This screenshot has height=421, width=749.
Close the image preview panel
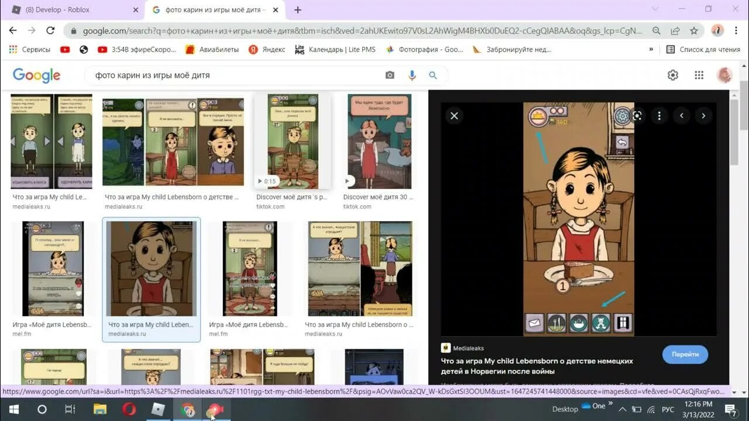pyautogui.click(x=454, y=116)
